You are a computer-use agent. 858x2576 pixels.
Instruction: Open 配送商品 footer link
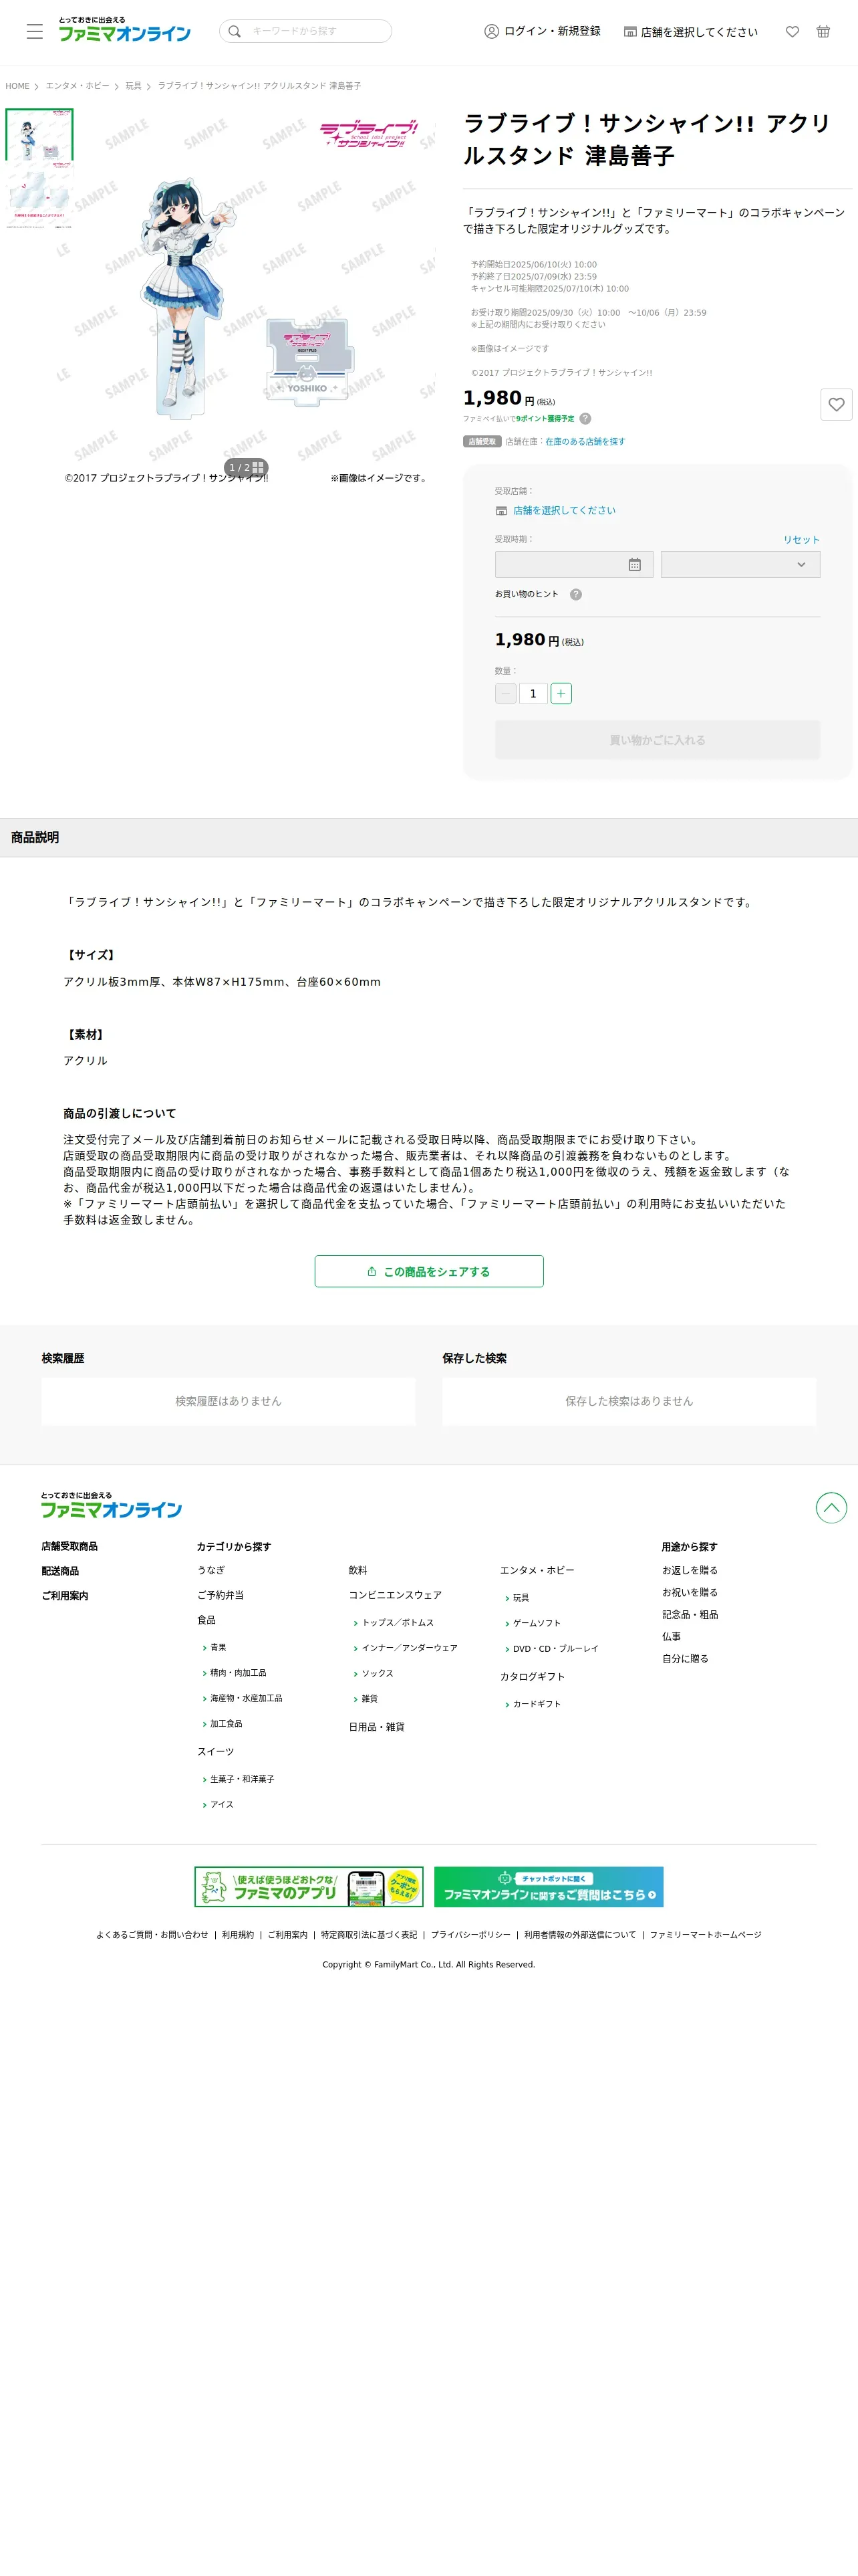60,1571
